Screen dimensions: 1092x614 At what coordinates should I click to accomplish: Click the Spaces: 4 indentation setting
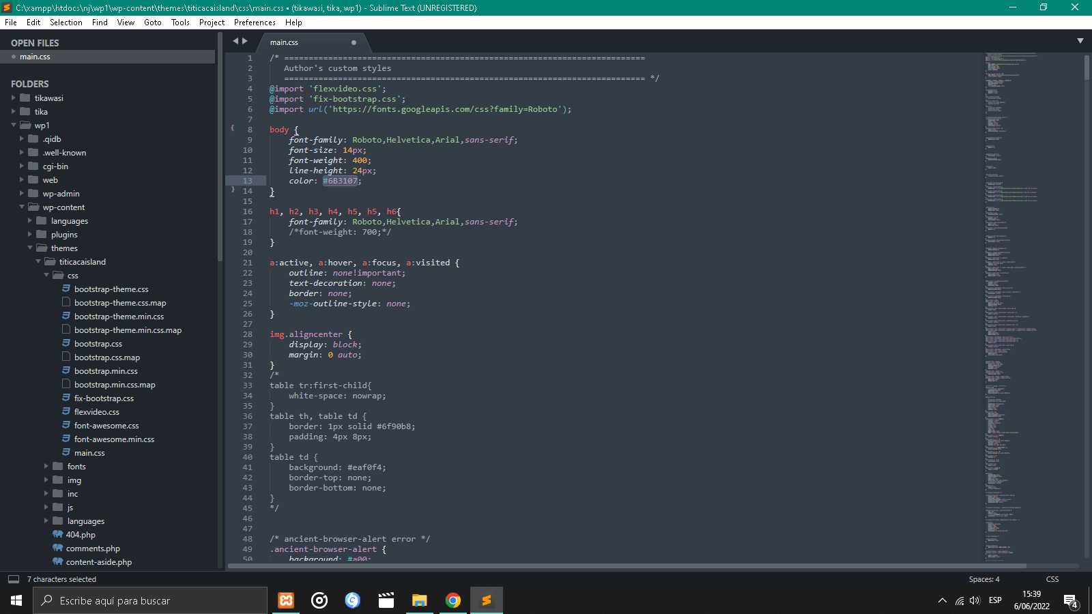984,579
